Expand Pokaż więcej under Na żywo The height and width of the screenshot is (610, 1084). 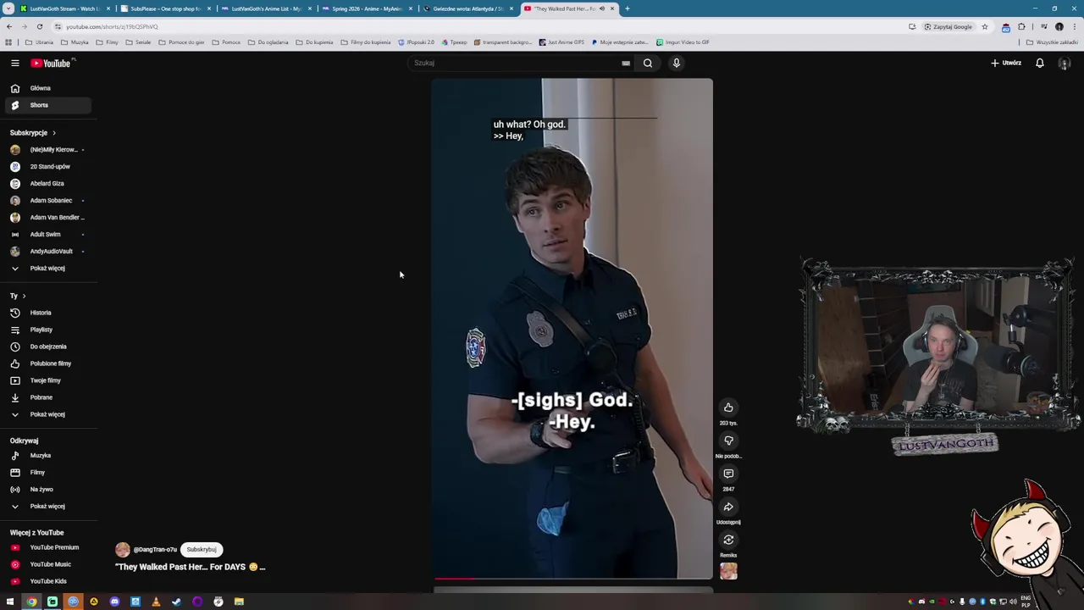[x=47, y=507]
